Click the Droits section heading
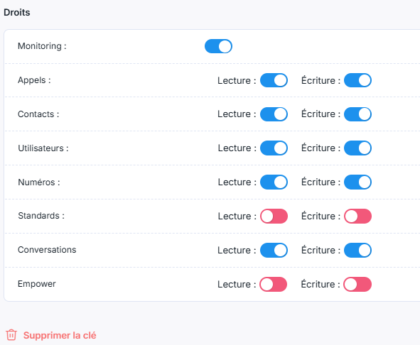This screenshot has height=345, width=420. point(17,12)
